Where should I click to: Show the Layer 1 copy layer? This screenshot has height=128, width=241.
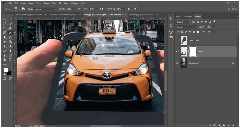tap(177, 40)
